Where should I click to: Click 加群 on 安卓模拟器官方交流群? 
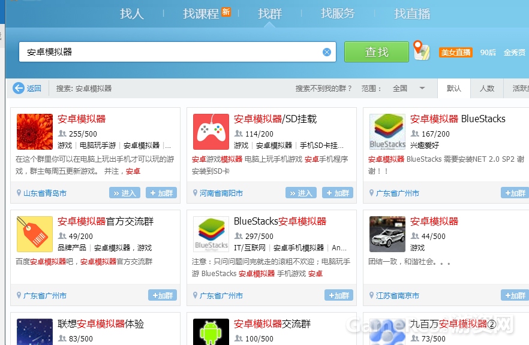(163, 295)
